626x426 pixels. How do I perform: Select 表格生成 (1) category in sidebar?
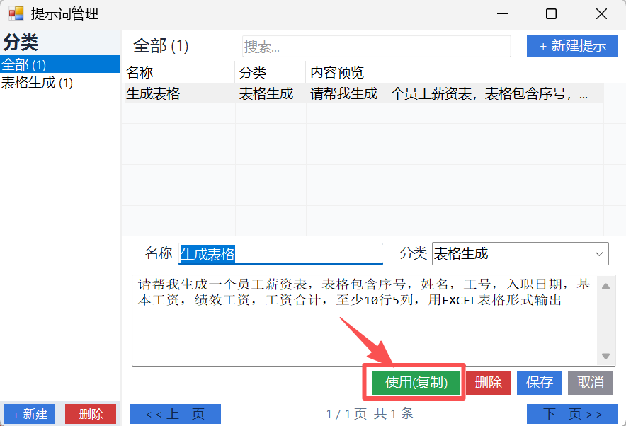click(x=37, y=83)
